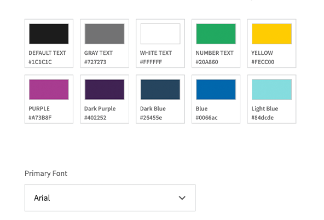
Task: Choose the PURPLE color swatch
Action: coord(49,89)
